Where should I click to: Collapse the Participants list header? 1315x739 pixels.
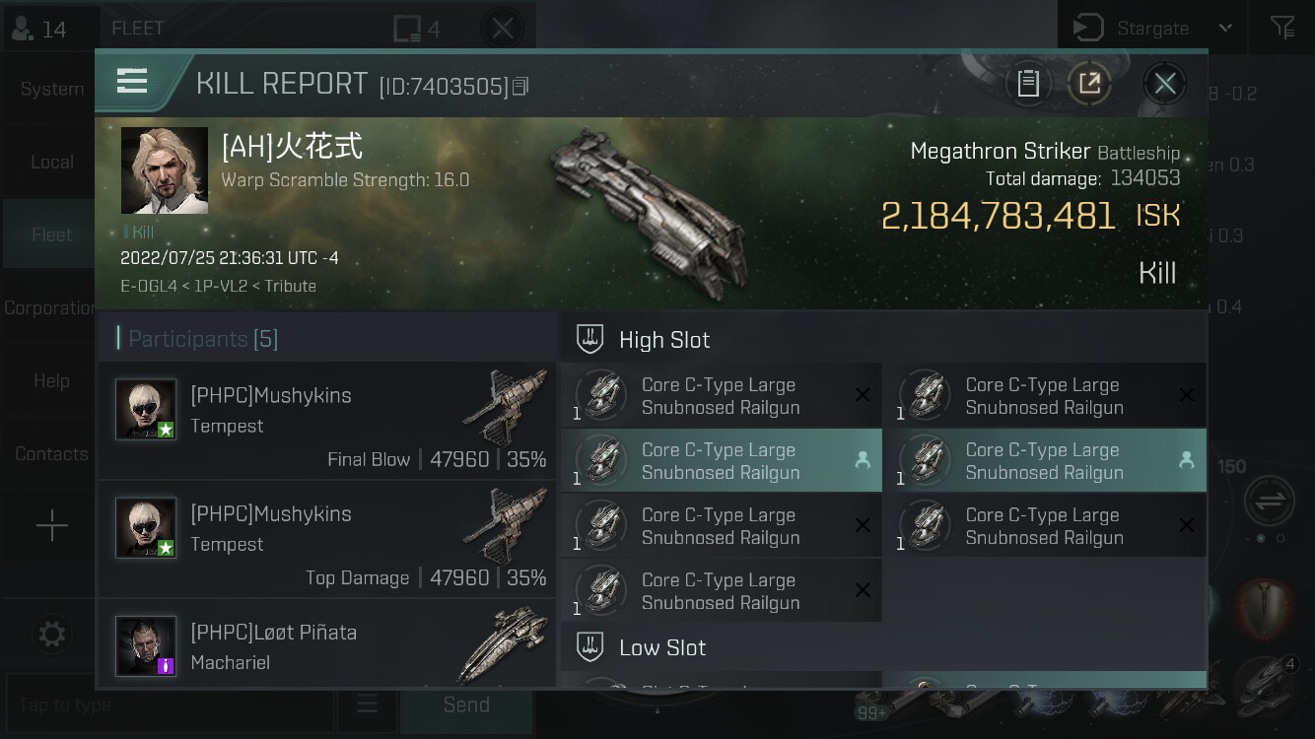tap(326, 339)
